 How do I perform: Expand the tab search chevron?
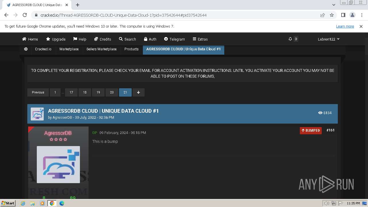[334, 5]
